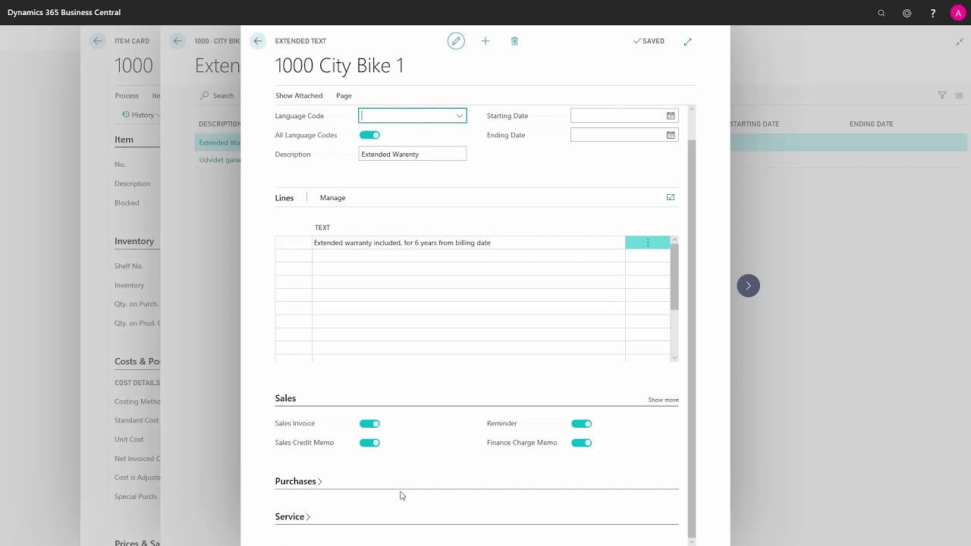Toggle the Reminder switch
Screen dimensions: 971x546
coord(582,424)
